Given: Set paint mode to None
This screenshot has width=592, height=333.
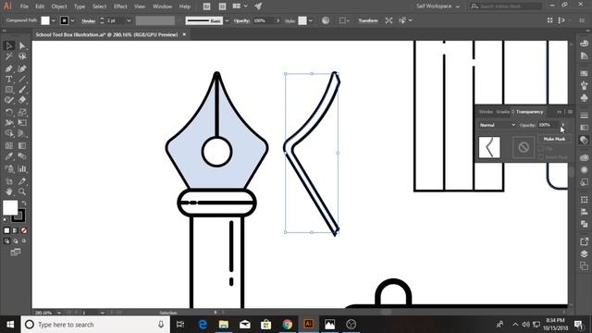Looking at the screenshot, I should (24, 230).
